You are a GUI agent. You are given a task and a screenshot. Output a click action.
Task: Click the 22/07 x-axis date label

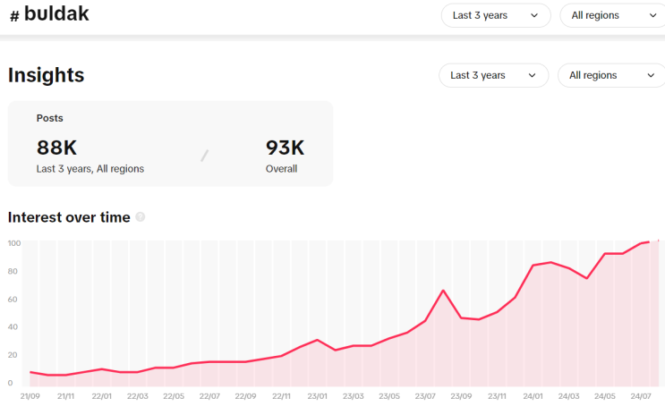209,396
